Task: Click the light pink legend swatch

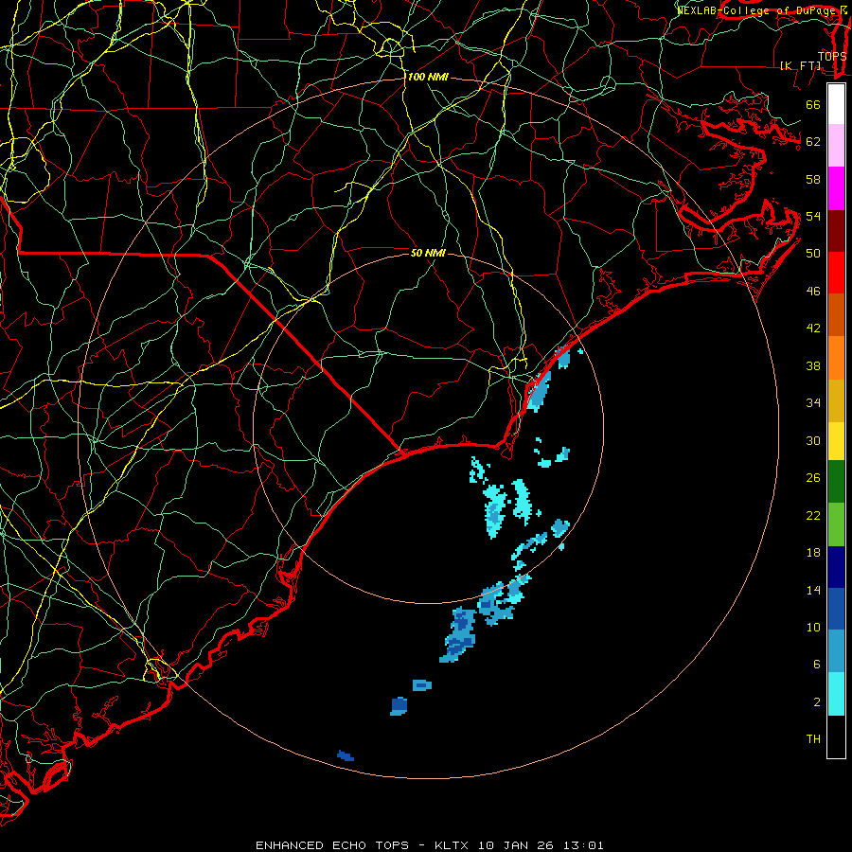Action: click(x=836, y=146)
